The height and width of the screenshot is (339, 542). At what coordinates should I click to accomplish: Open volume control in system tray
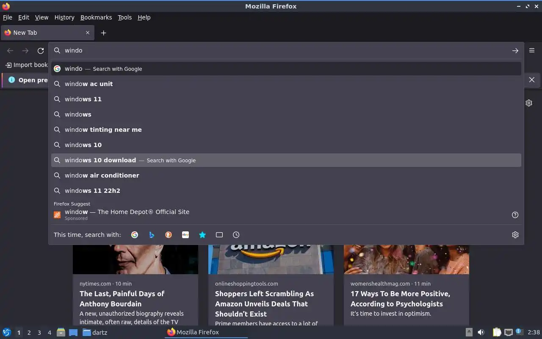tap(481, 332)
